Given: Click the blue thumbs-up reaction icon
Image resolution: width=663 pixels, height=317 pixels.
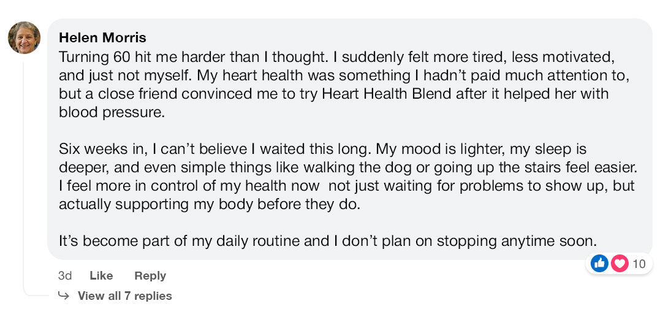Looking at the screenshot, I should 599,264.
